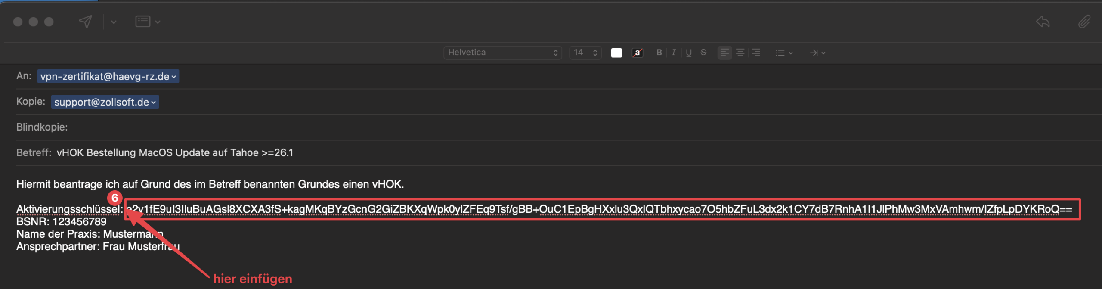
Task: Open the header fields menu icon
Action: tap(147, 22)
